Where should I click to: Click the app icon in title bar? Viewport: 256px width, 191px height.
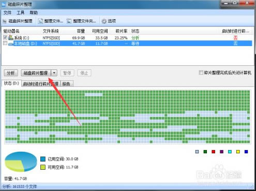(4, 4)
